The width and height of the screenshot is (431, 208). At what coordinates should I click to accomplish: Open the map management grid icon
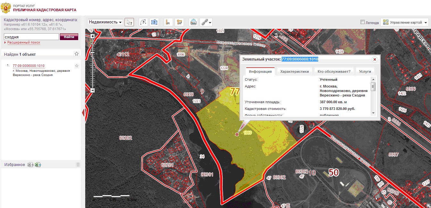pos(386,22)
